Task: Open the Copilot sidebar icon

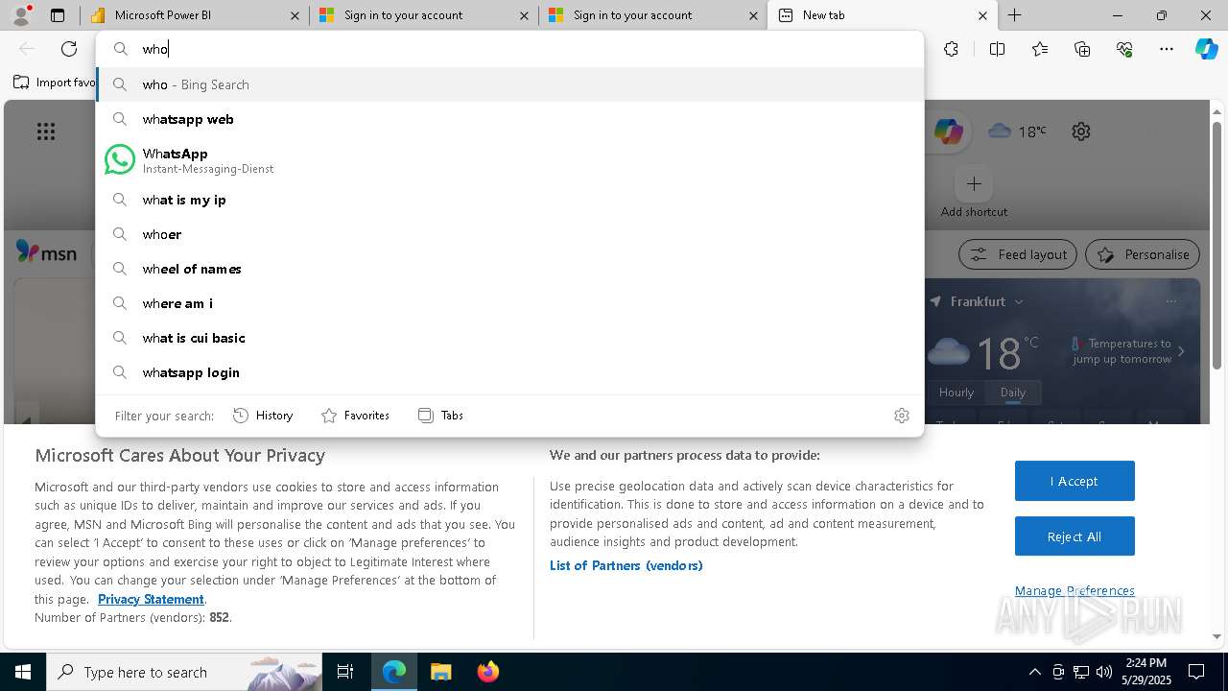Action: (x=1206, y=49)
